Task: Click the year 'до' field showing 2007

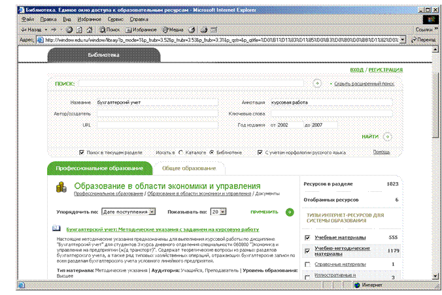Action: coord(324,125)
